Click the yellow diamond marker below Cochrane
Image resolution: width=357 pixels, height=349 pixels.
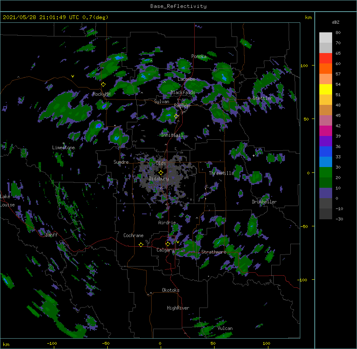(x=141, y=245)
